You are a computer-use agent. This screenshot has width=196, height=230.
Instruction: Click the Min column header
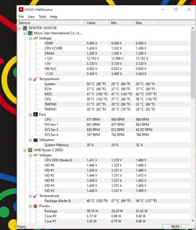122,23
